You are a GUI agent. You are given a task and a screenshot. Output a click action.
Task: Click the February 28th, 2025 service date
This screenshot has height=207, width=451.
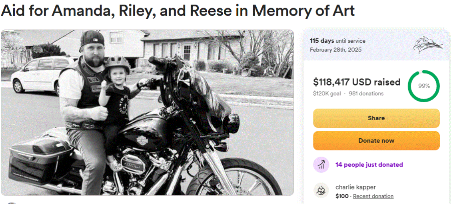click(x=336, y=50)
